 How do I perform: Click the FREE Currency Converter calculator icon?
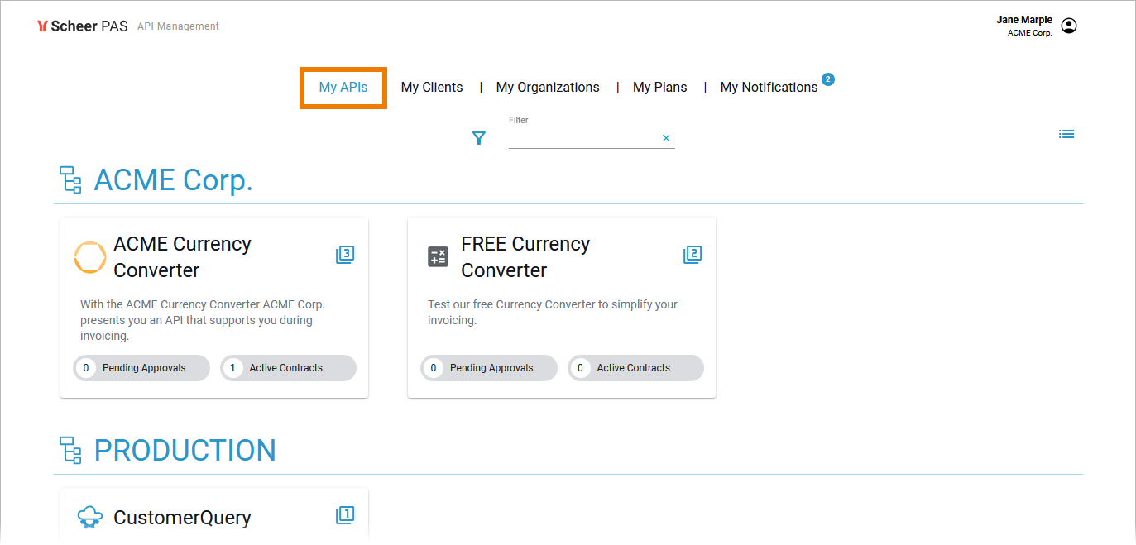point(438,257)
